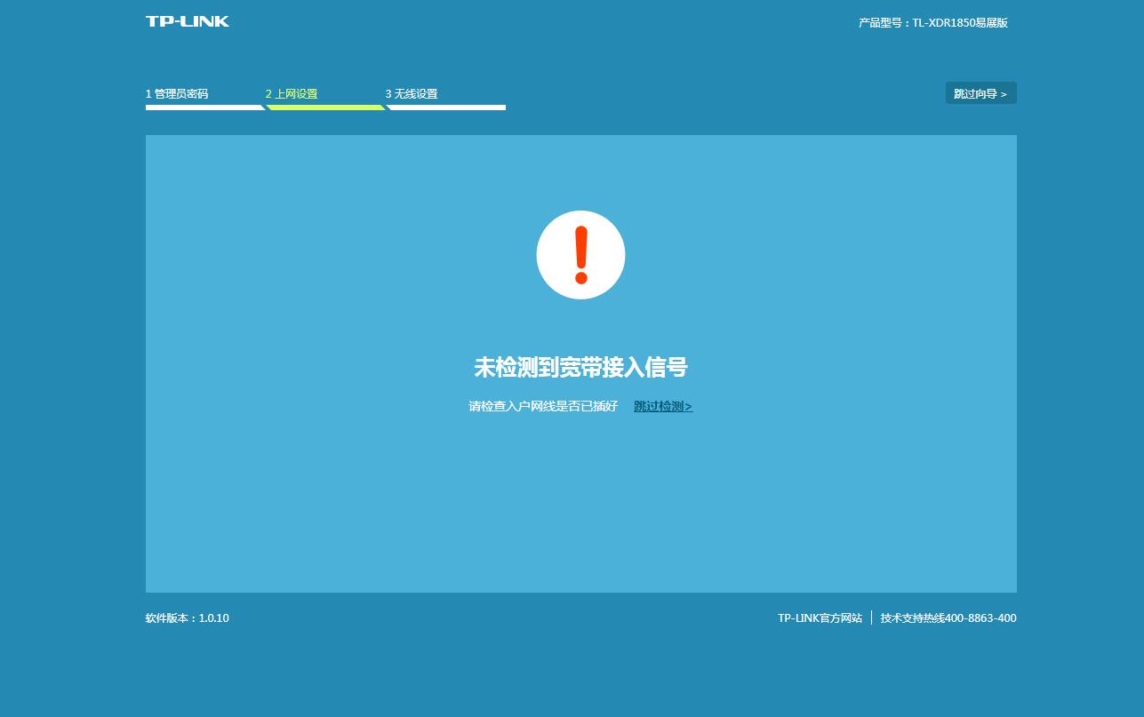This screenshot has width=1144, height=717.
Task: Open the highlighted 2 上网设置 step
Action: coord(292,93)
